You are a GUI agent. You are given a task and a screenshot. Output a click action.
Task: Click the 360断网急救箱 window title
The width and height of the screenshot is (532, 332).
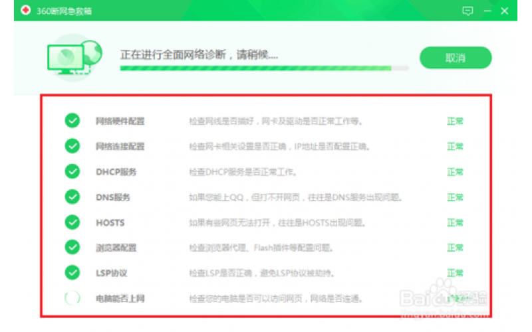(64, 11)
